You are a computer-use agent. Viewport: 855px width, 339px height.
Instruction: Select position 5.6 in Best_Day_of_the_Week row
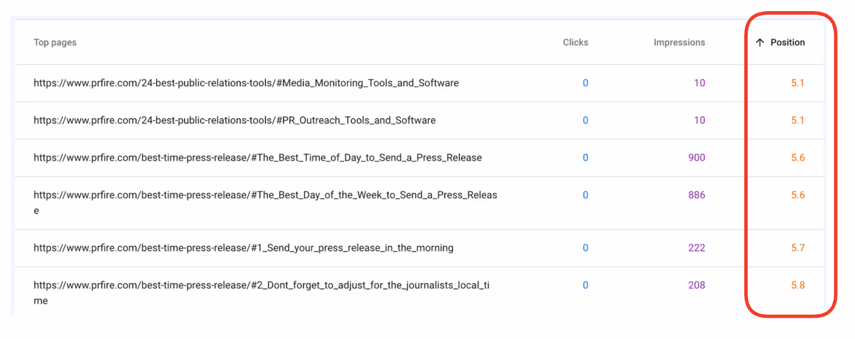pyautogui.click(x=798, y=195)
